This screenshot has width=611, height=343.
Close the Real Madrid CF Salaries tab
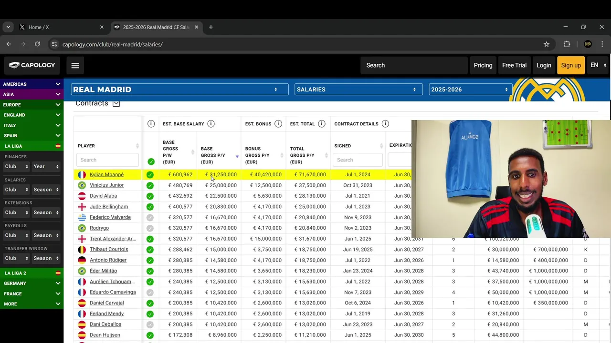pos(196,27)
